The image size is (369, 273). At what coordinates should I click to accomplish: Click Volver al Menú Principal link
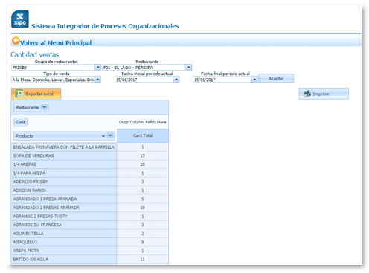coord(56,43)
